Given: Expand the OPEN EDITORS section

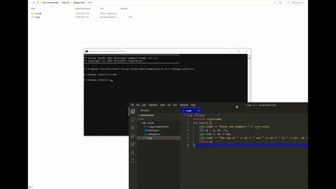Looking at the screenshot, I should pyautogui.click(x=159, y=115).
